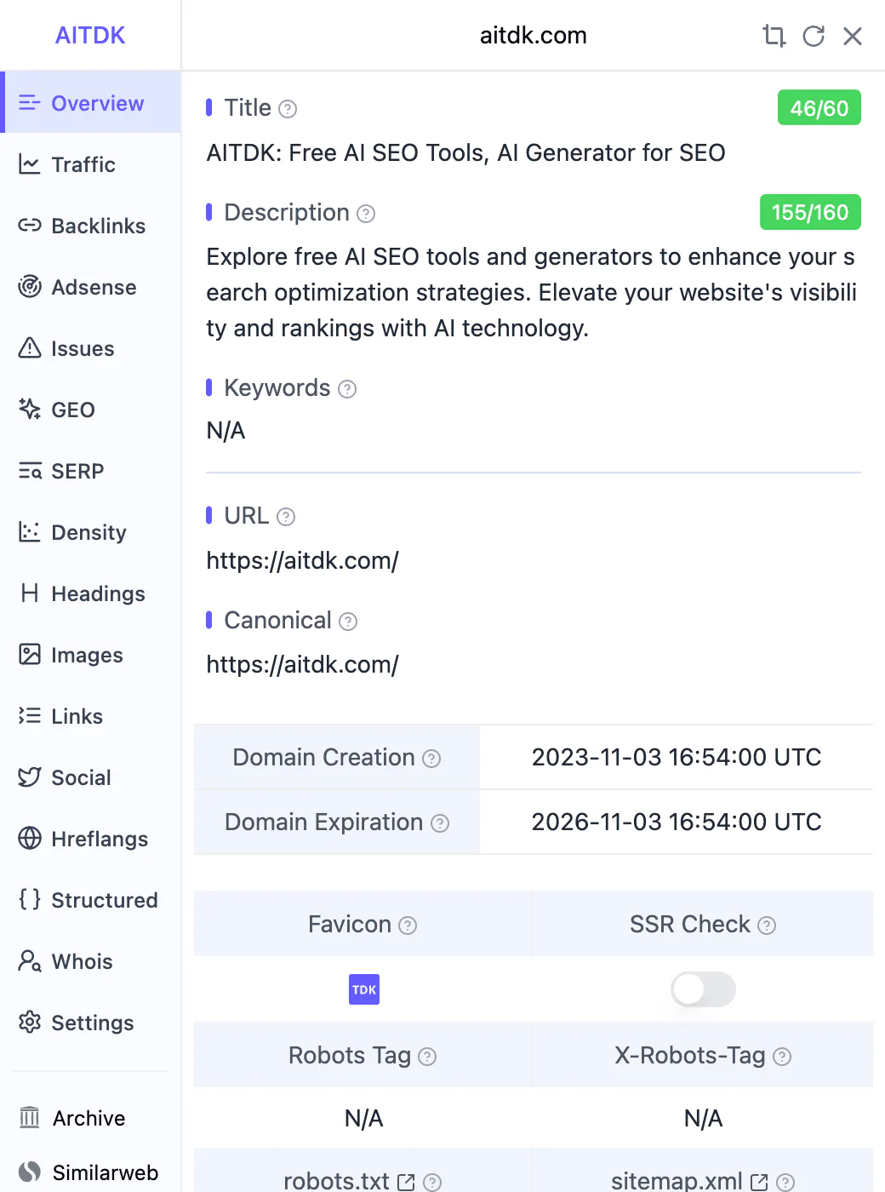Screen dimensions: 885x1192
Task: Click the X-Robots-Tag N/A value
Action: (x=704, y=1118)
